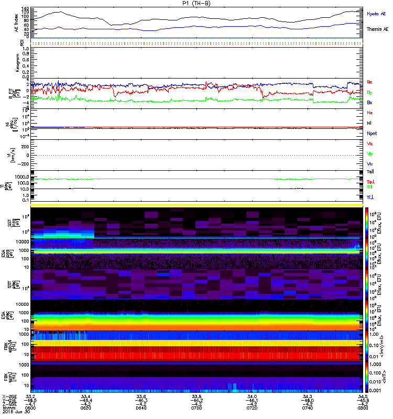The height and width of the screenshot is (419, 393).
Task: Click the 140 tick on AE Index axis
Action: (25, 8)
